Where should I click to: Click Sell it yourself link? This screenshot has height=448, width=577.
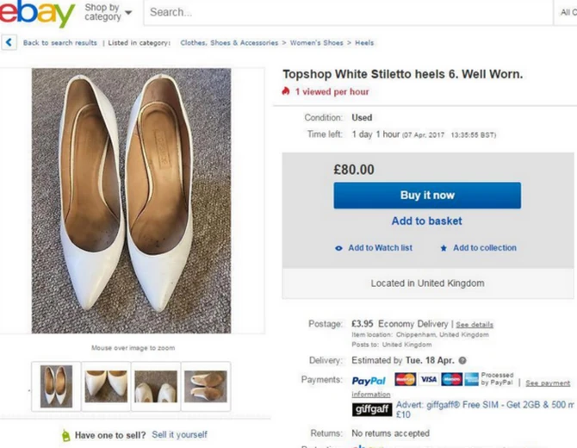click(x=179, y=435)
